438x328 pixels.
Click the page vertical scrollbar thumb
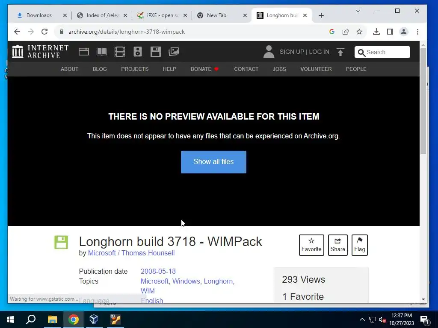tap(423, 101)
